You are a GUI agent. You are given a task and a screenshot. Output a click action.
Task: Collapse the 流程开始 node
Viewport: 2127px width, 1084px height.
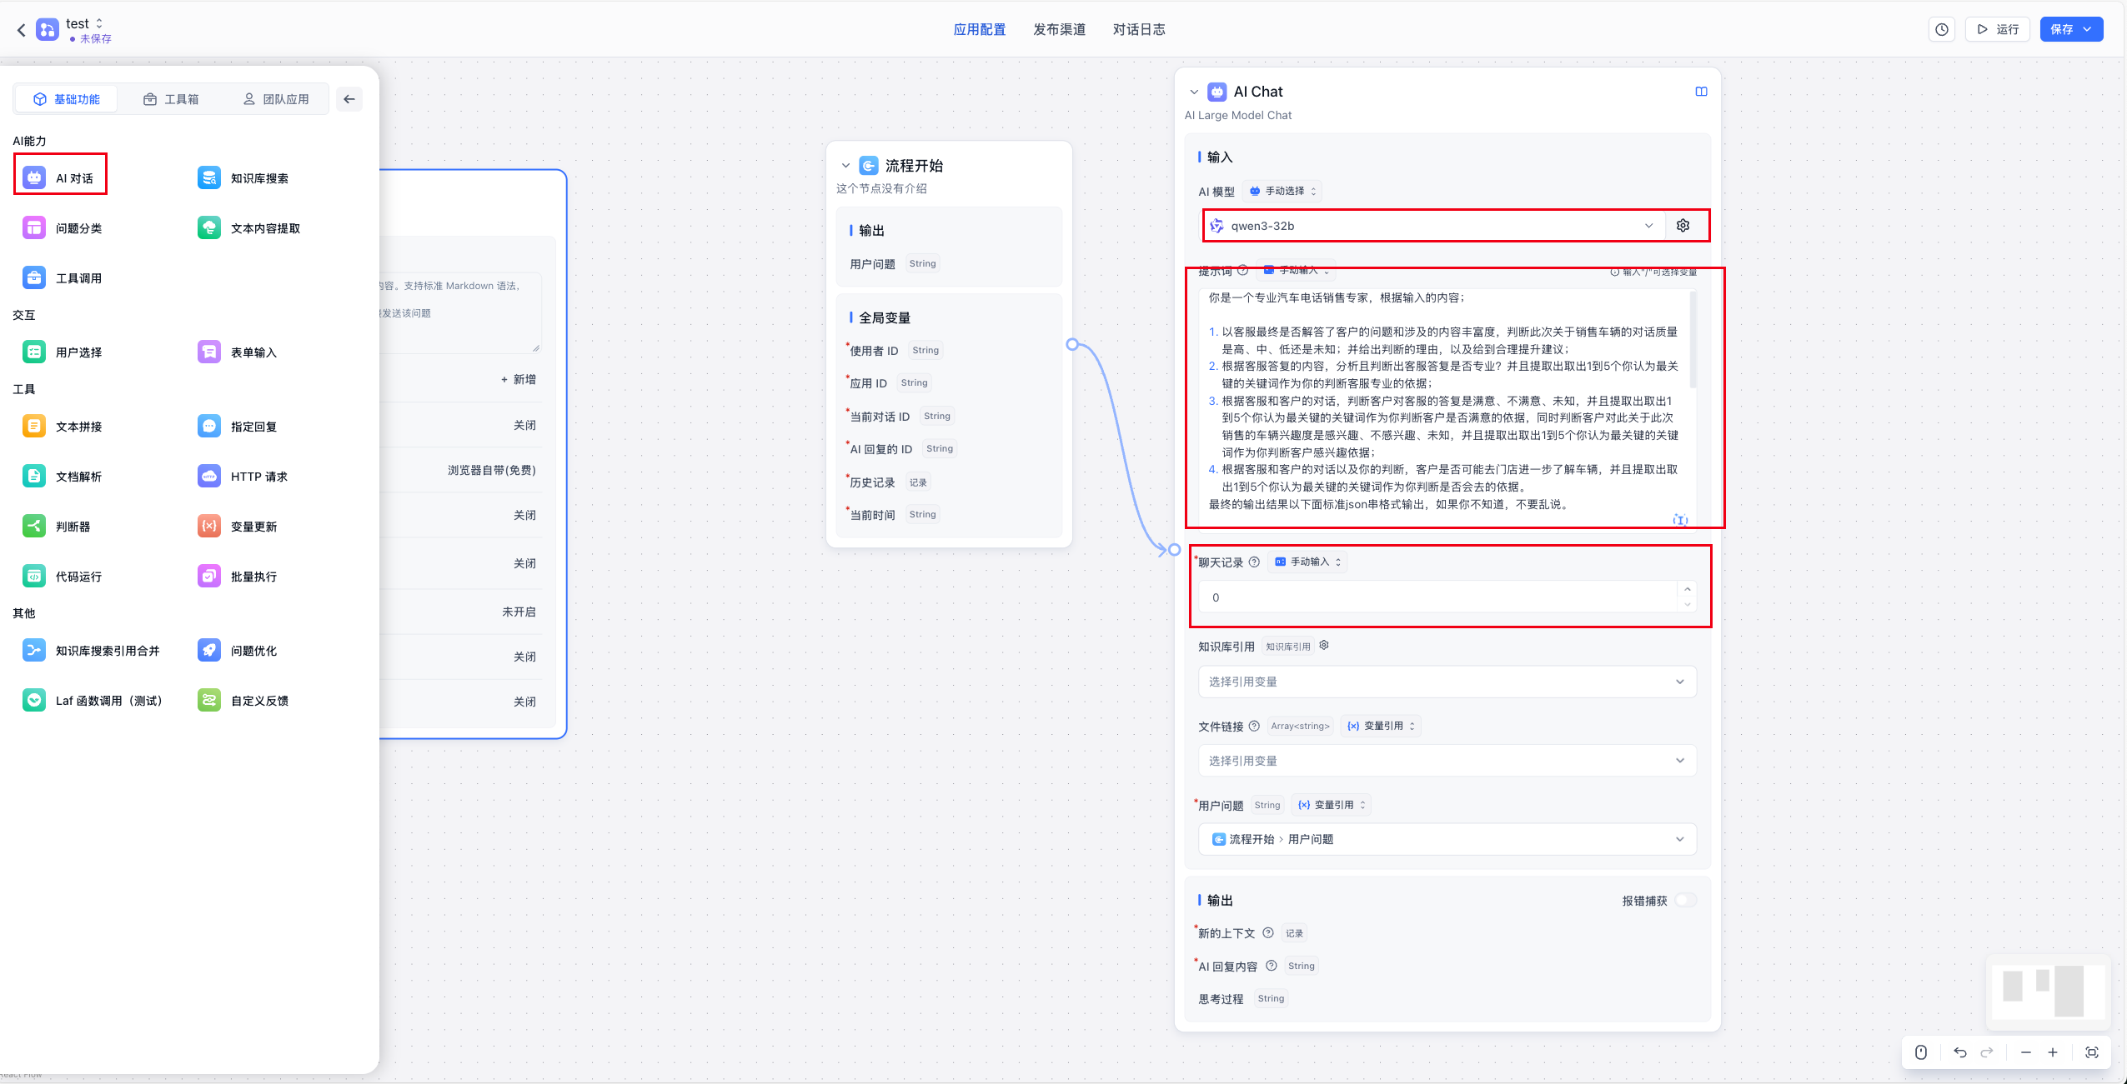coord(845,165)
